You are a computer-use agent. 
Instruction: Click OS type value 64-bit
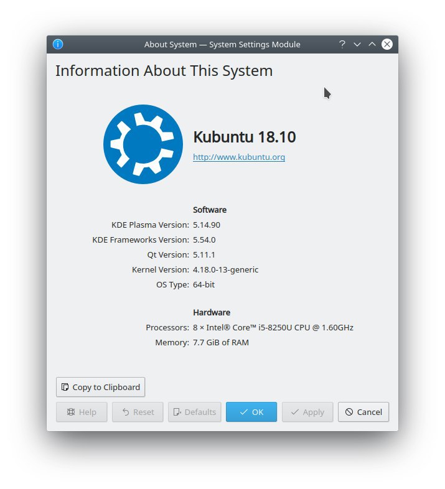(x=204, y=285)
